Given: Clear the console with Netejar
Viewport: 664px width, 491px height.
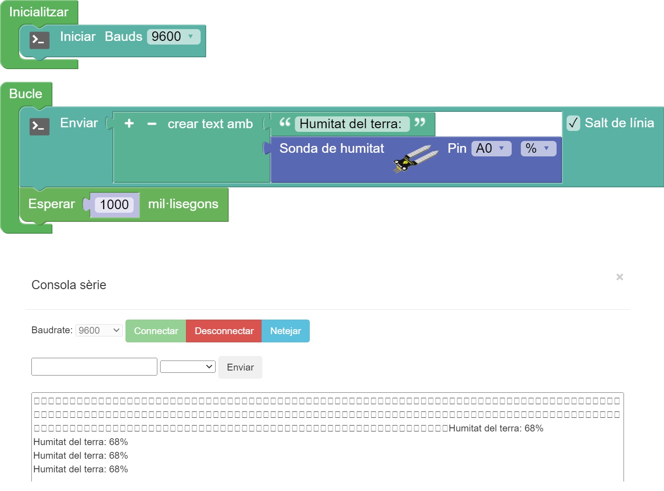Looking at the screenshot, I should (285, 331).
